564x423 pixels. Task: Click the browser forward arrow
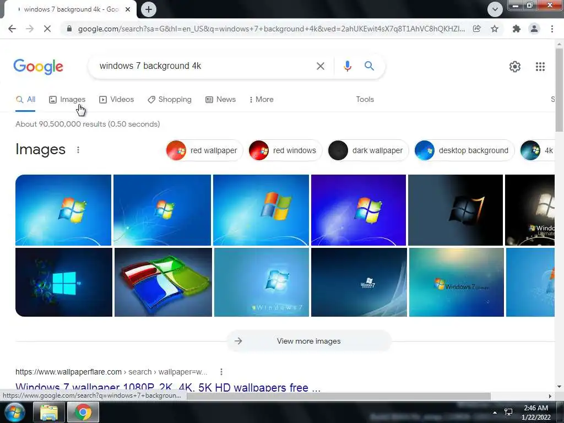click(30, 29)
